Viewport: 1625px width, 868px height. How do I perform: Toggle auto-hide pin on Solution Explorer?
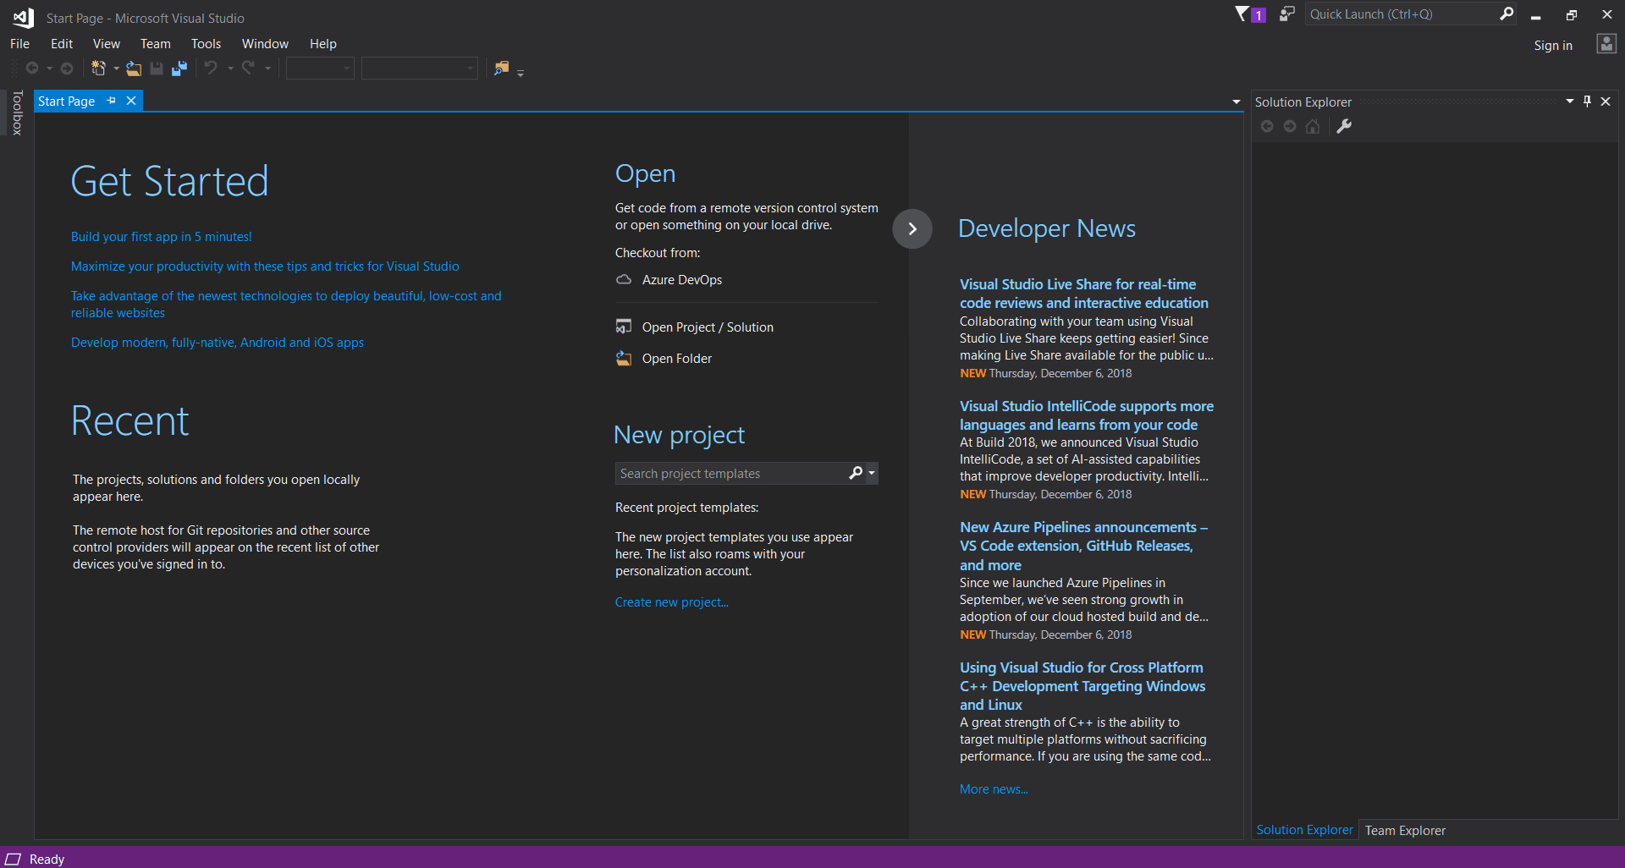1588,102
